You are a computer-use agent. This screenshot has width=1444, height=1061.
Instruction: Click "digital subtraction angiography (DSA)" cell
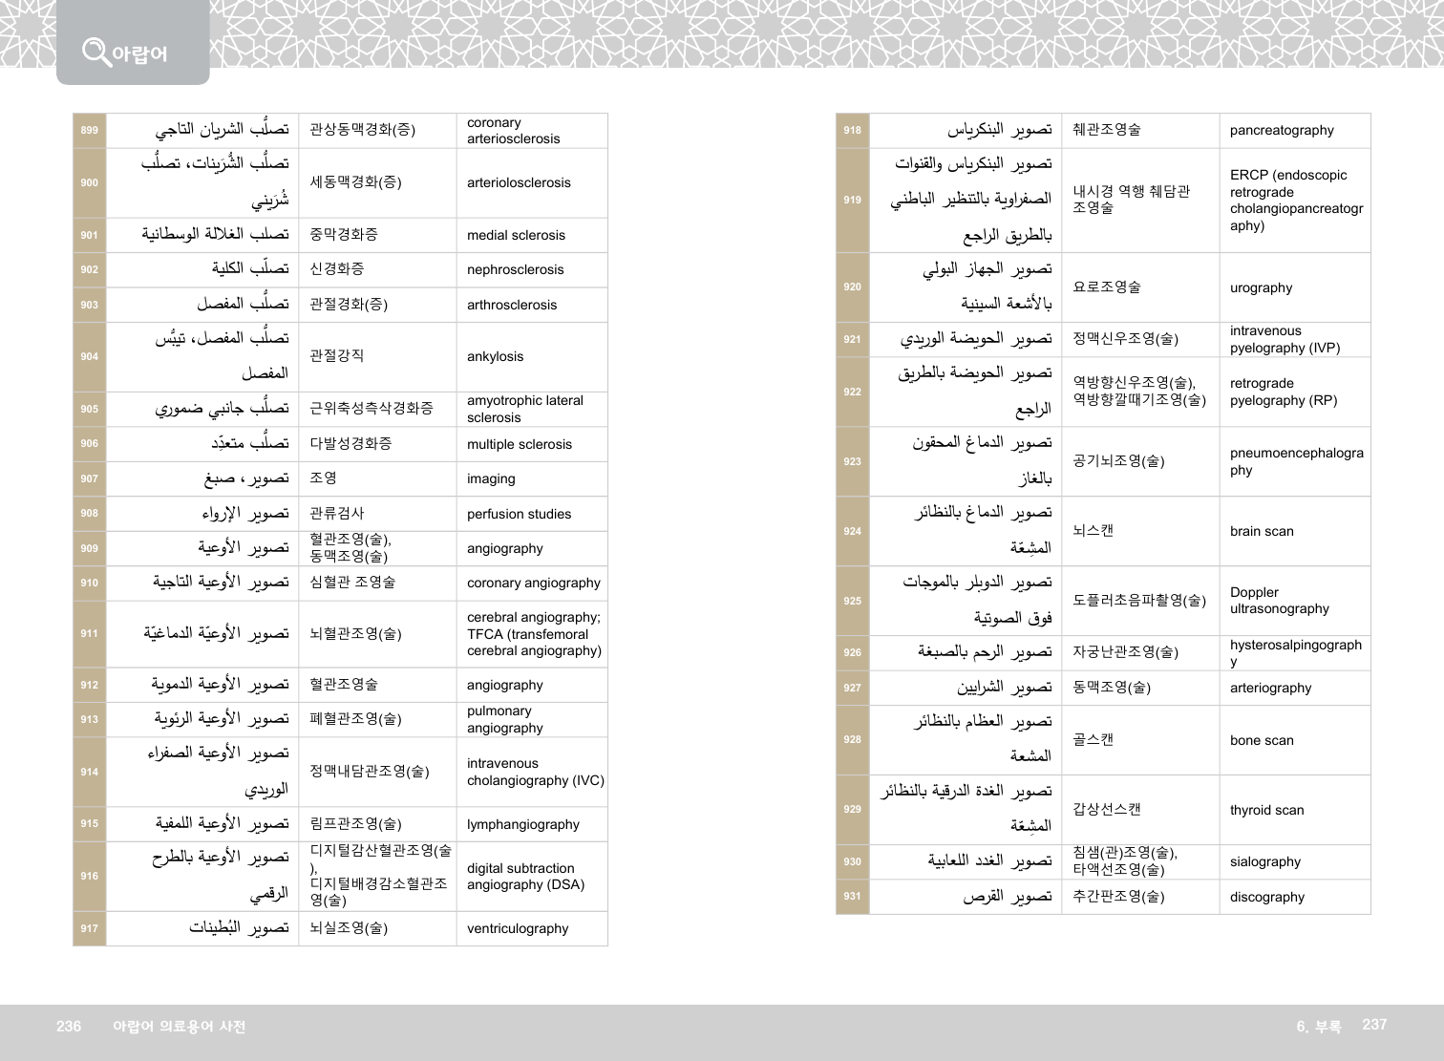coord(525,876)
